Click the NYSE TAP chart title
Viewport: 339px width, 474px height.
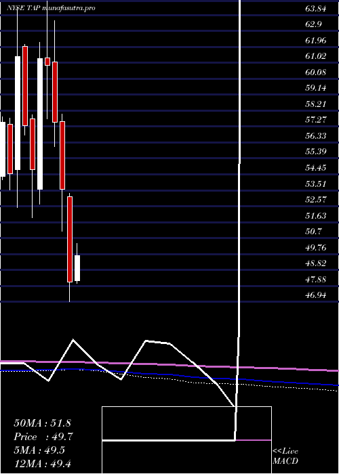pos(51,8)
